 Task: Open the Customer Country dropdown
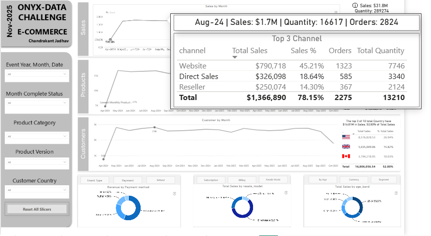(65, 190)
